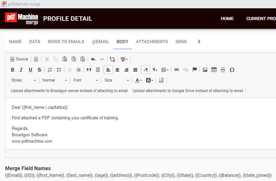The image size is (276, 181).
Task: Click the Unlink icon
Action: (185, 70)
